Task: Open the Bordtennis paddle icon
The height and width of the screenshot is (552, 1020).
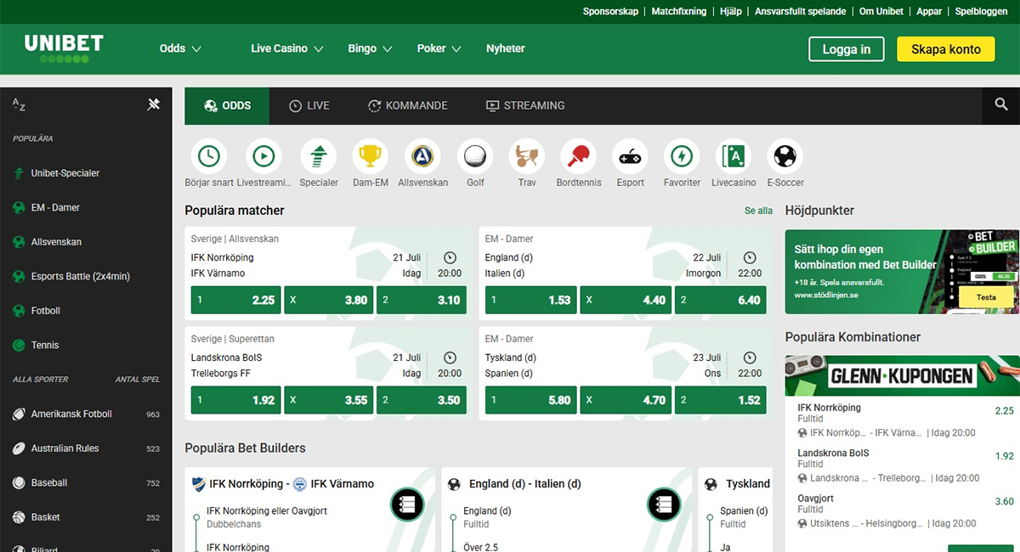Action: (x=578, y=156)
